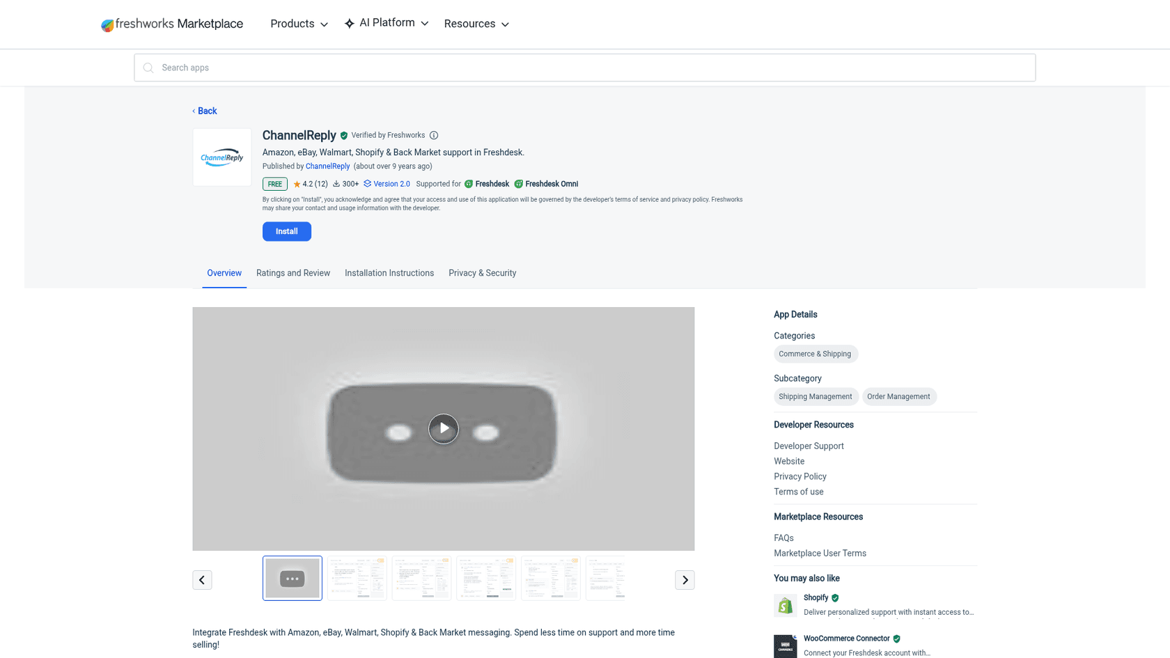Open the FAQs link

784,538
